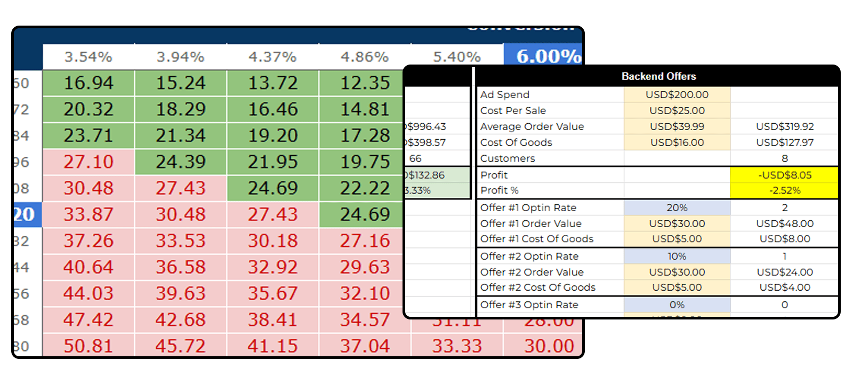853x384 pixels.
Task: Click the bottom-right cell showing 30.00
Action: pyautogui.click(x=549, y=346)
